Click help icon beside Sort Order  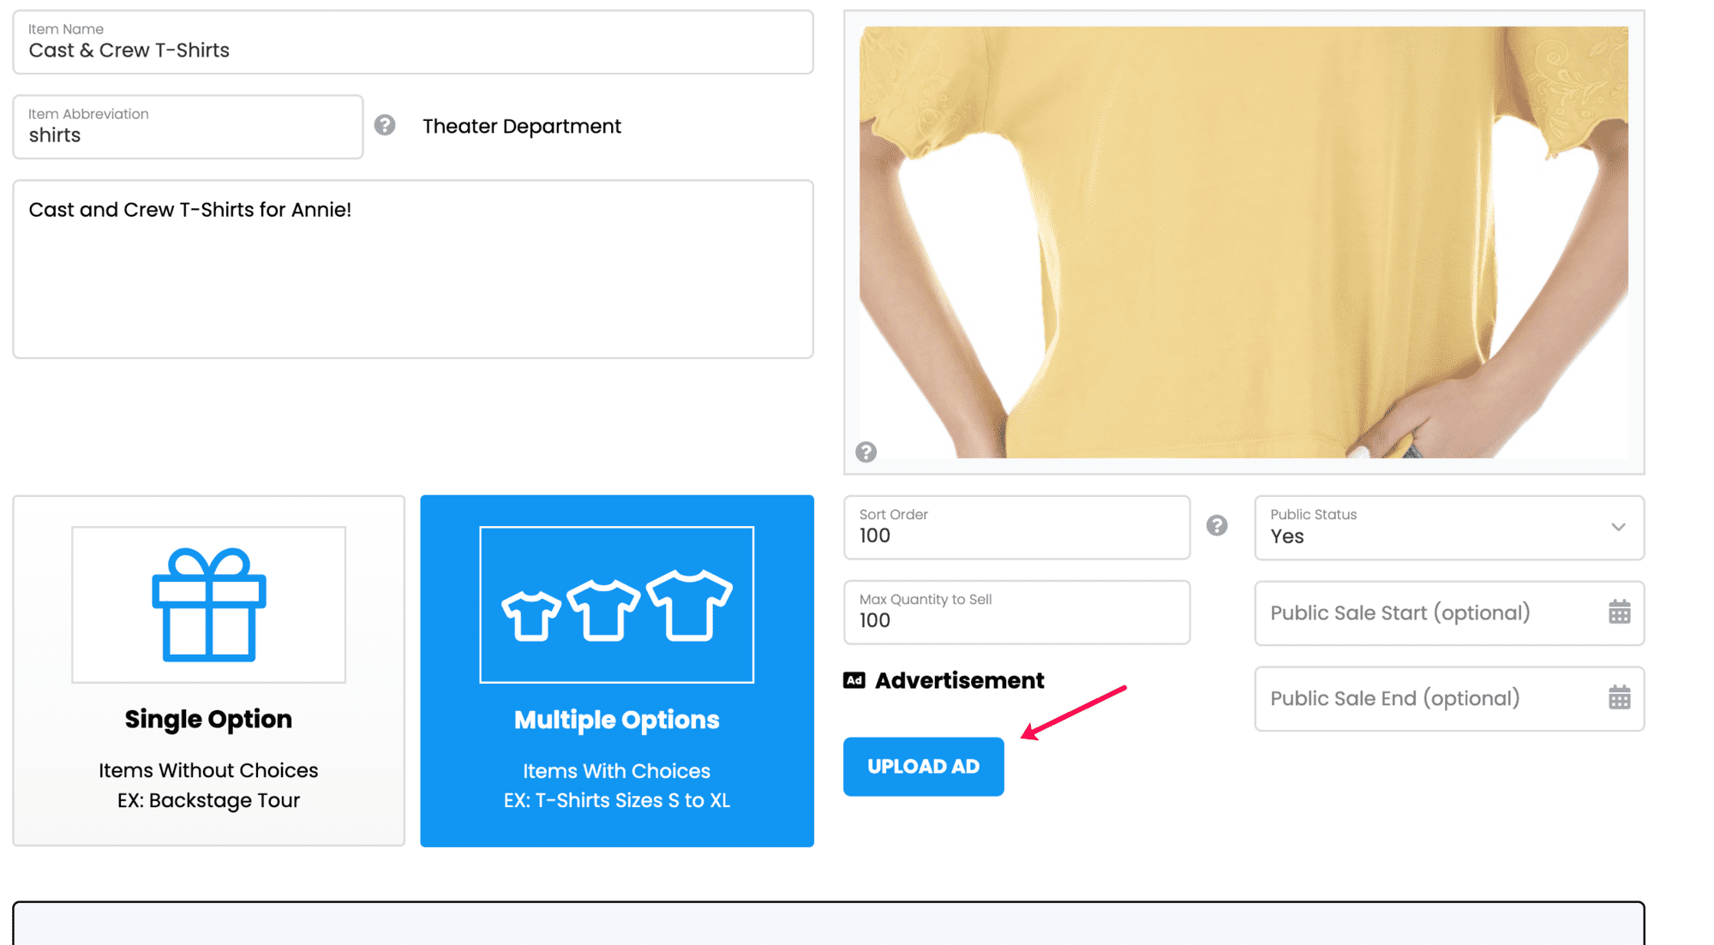click(1217, 525)
